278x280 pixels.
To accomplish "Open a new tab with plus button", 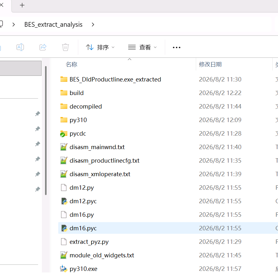I will click(x=22, y=5).
